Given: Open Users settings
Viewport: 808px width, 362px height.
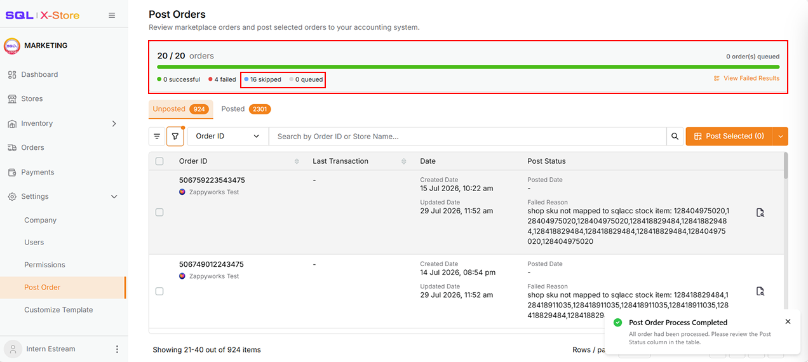Looking at the screenshot, I should click(x=34, y=243).
